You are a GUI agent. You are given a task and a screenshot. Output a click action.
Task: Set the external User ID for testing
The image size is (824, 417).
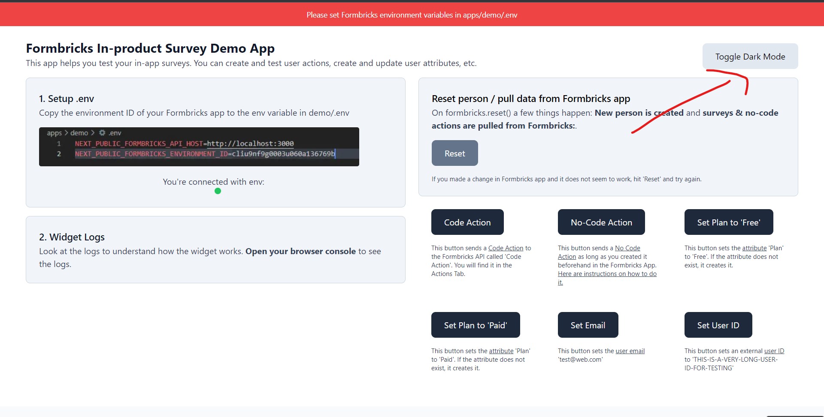tap(718, 325)
